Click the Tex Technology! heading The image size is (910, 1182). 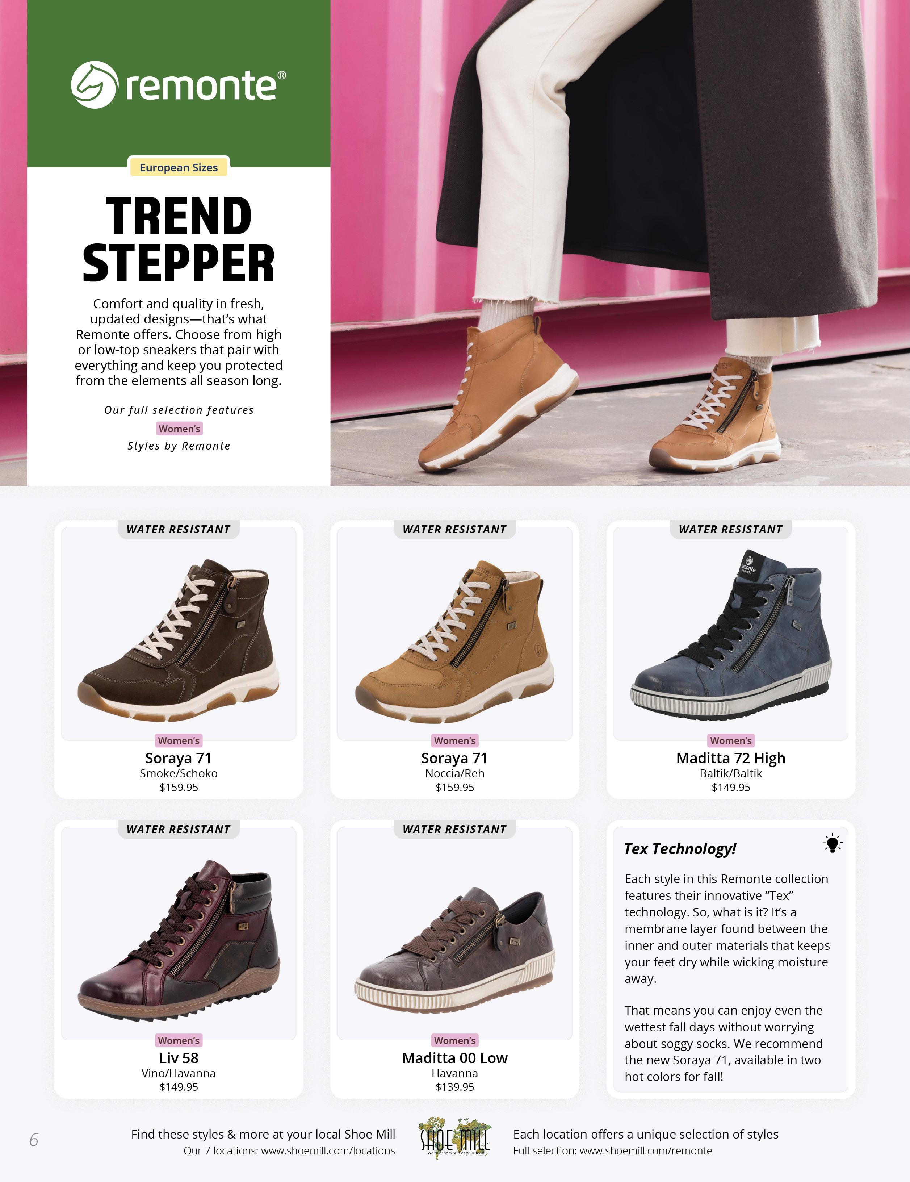pos(680,849)
